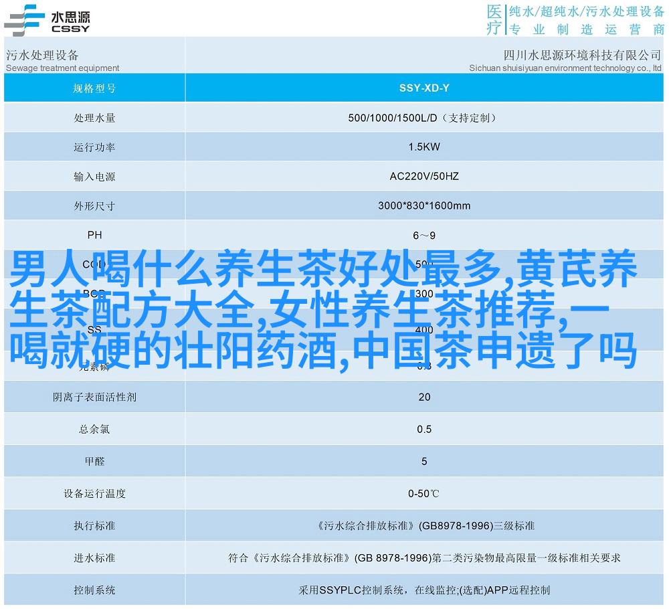Click the PH row label
669x609 pixels.
94,235
